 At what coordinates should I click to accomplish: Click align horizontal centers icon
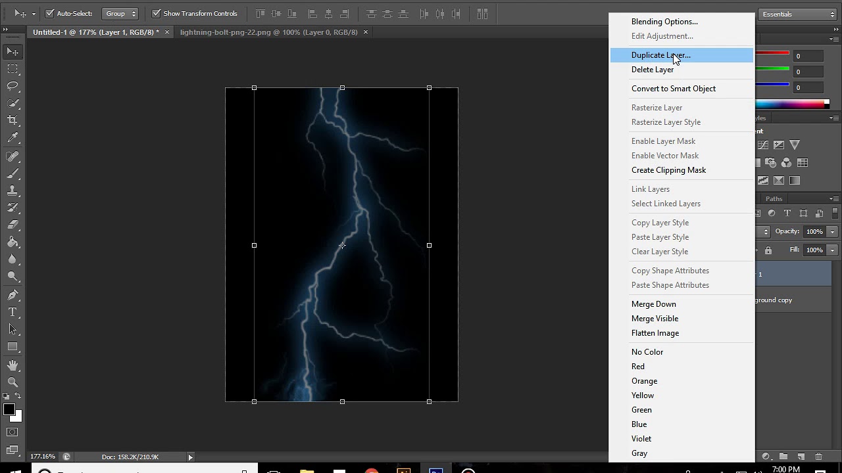point(328,13)
